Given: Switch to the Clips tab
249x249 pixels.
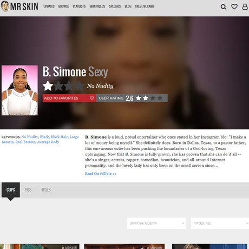Looking at the screenshot, I should (x=11, y=190).
